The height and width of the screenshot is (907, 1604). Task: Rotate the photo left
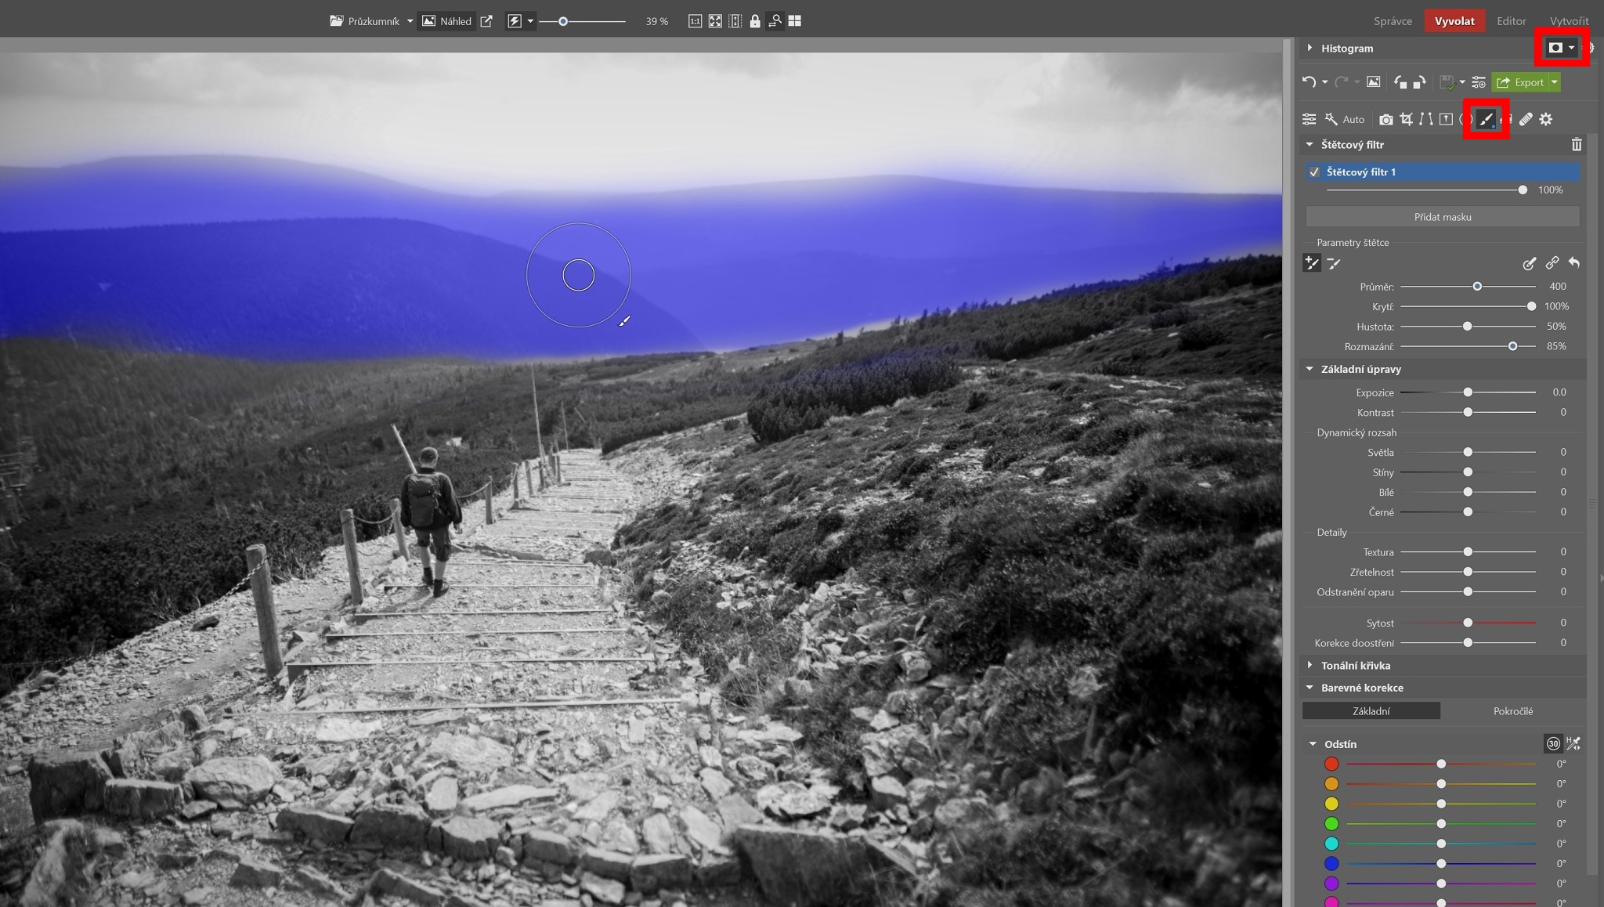(1400, 81)
